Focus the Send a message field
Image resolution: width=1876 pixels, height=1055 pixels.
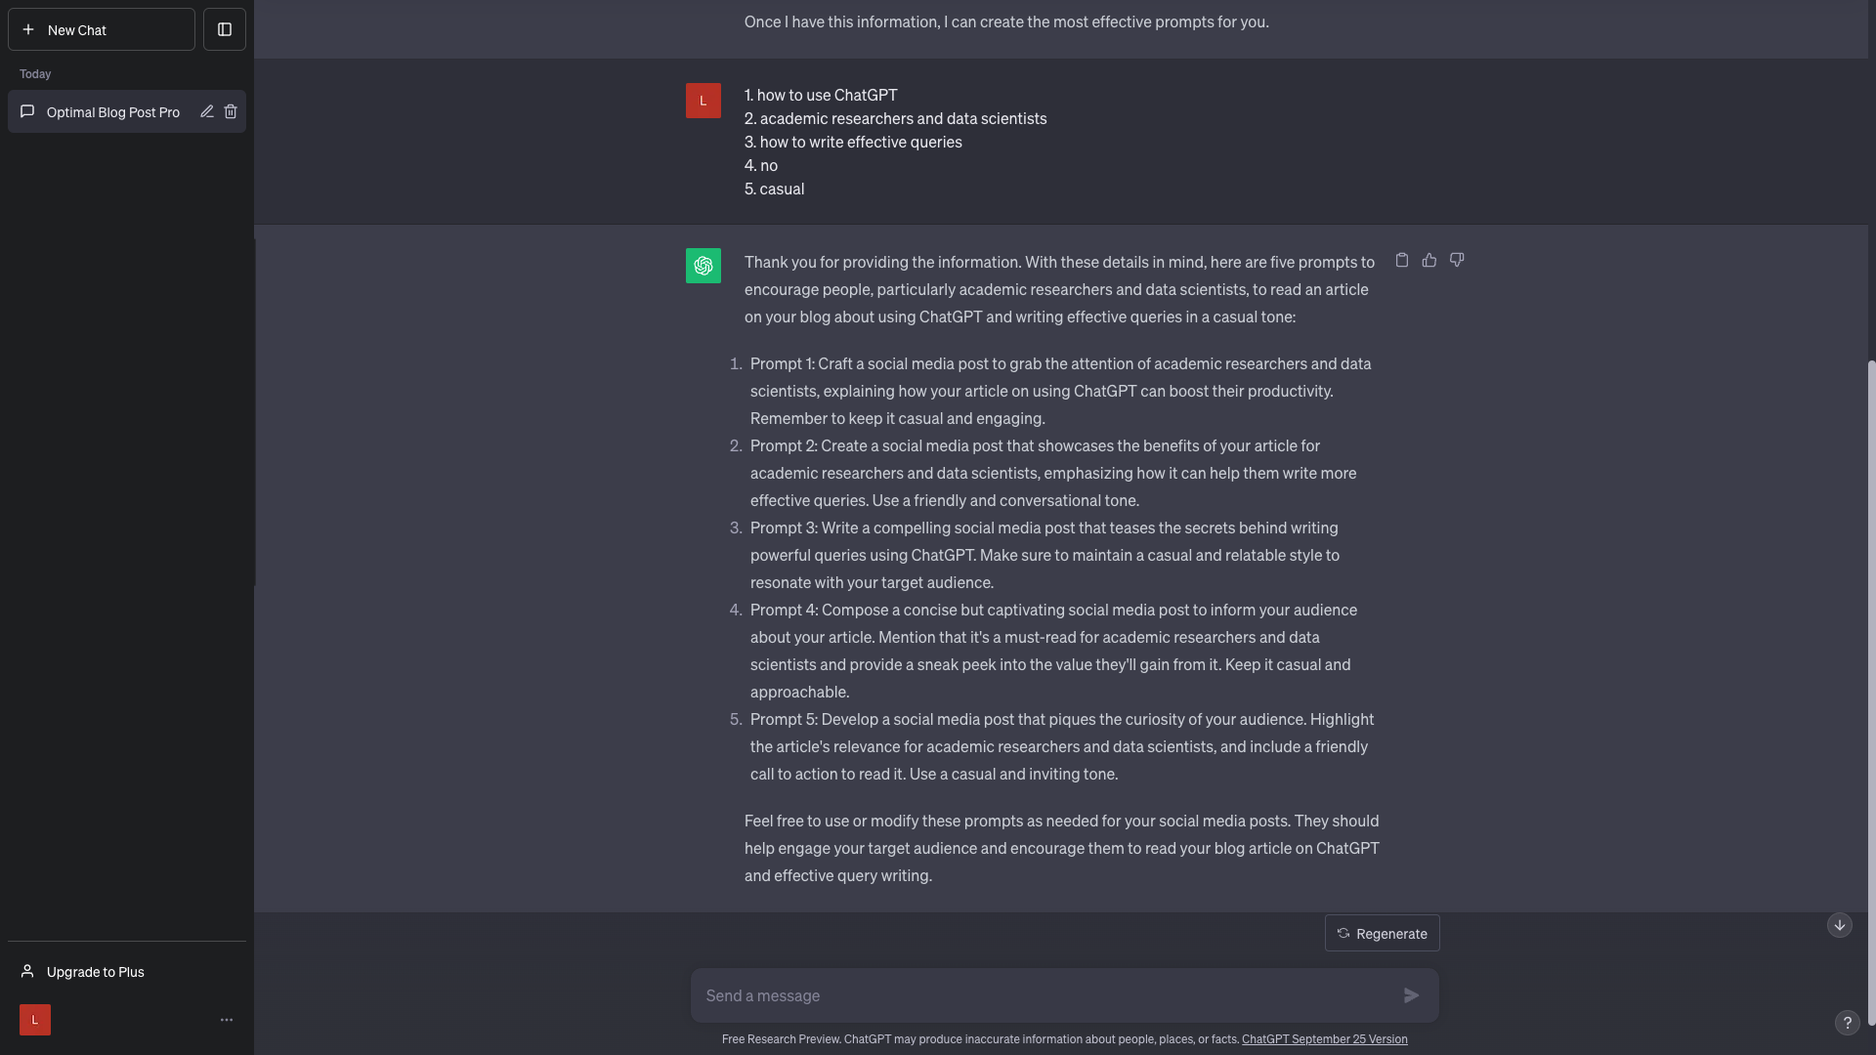click(x=1045, y=995)
